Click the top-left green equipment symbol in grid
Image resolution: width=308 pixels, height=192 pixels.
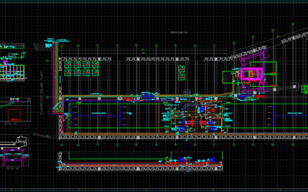pyautogui.click(x=68, y=65)
